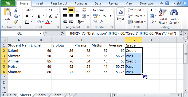Select row 4 header
Viewport: 188px width, 97px height.
pyautogui.click(x=4, y=61)
